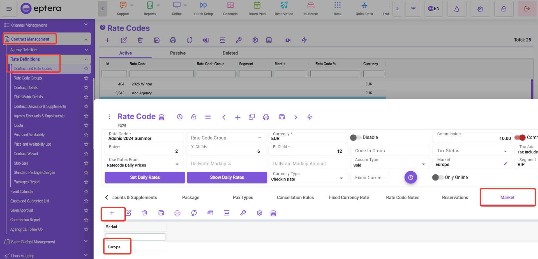The height and width of the screenshot is (259, 538).
Task: Click the Set Daily Rates button
Action: click(145, 178)
